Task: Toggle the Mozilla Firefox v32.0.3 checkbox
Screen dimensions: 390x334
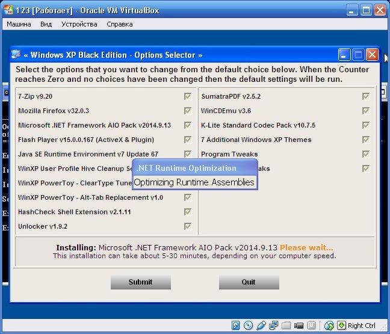Action: tap(188, 111)
